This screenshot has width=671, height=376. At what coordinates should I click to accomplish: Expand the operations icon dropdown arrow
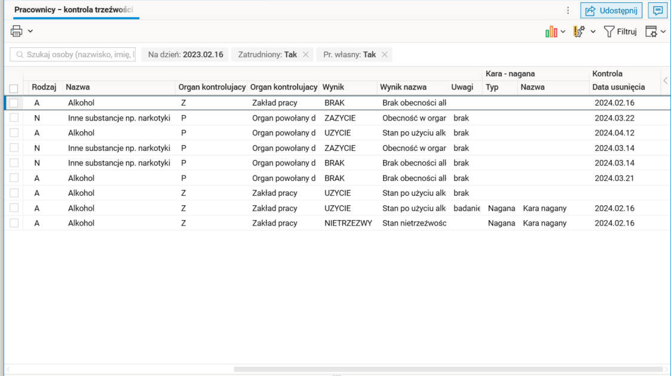pos(593,32)
